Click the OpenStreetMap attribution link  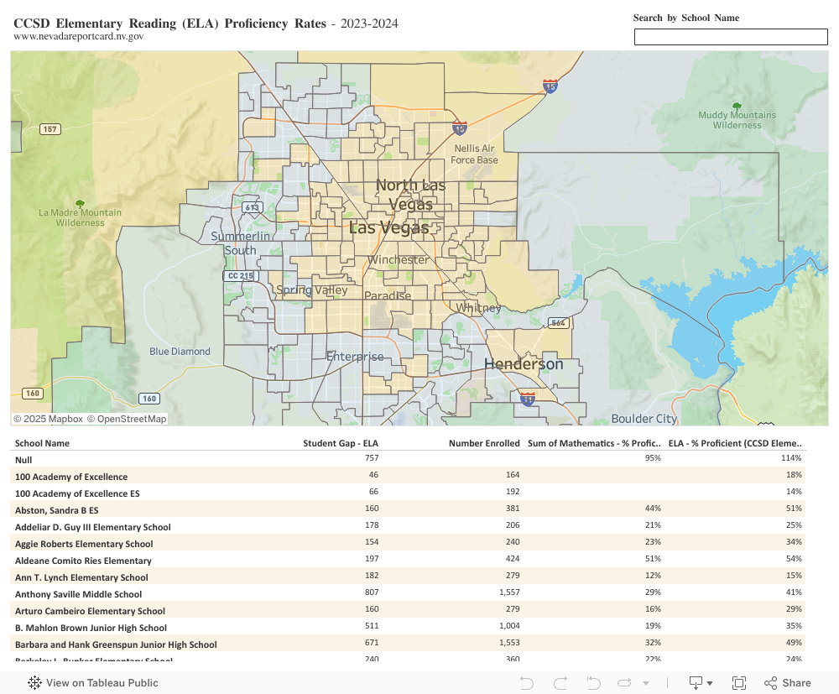coord(132,419)
